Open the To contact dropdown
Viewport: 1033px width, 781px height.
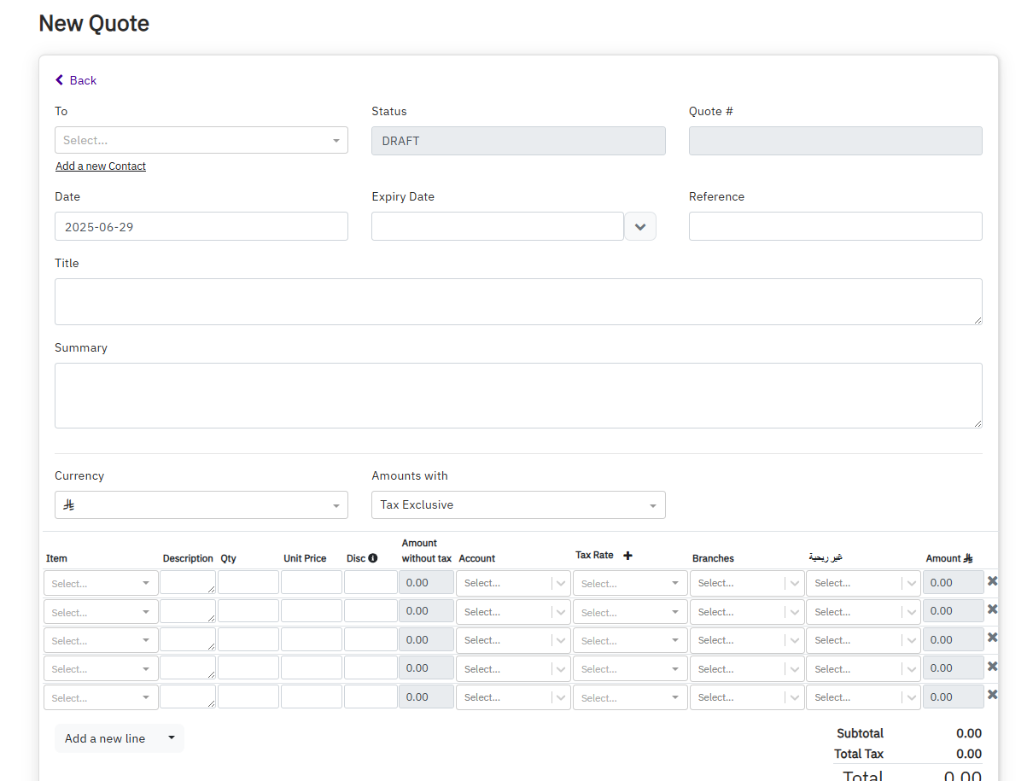pyautogui.click(x=201, y=140)
